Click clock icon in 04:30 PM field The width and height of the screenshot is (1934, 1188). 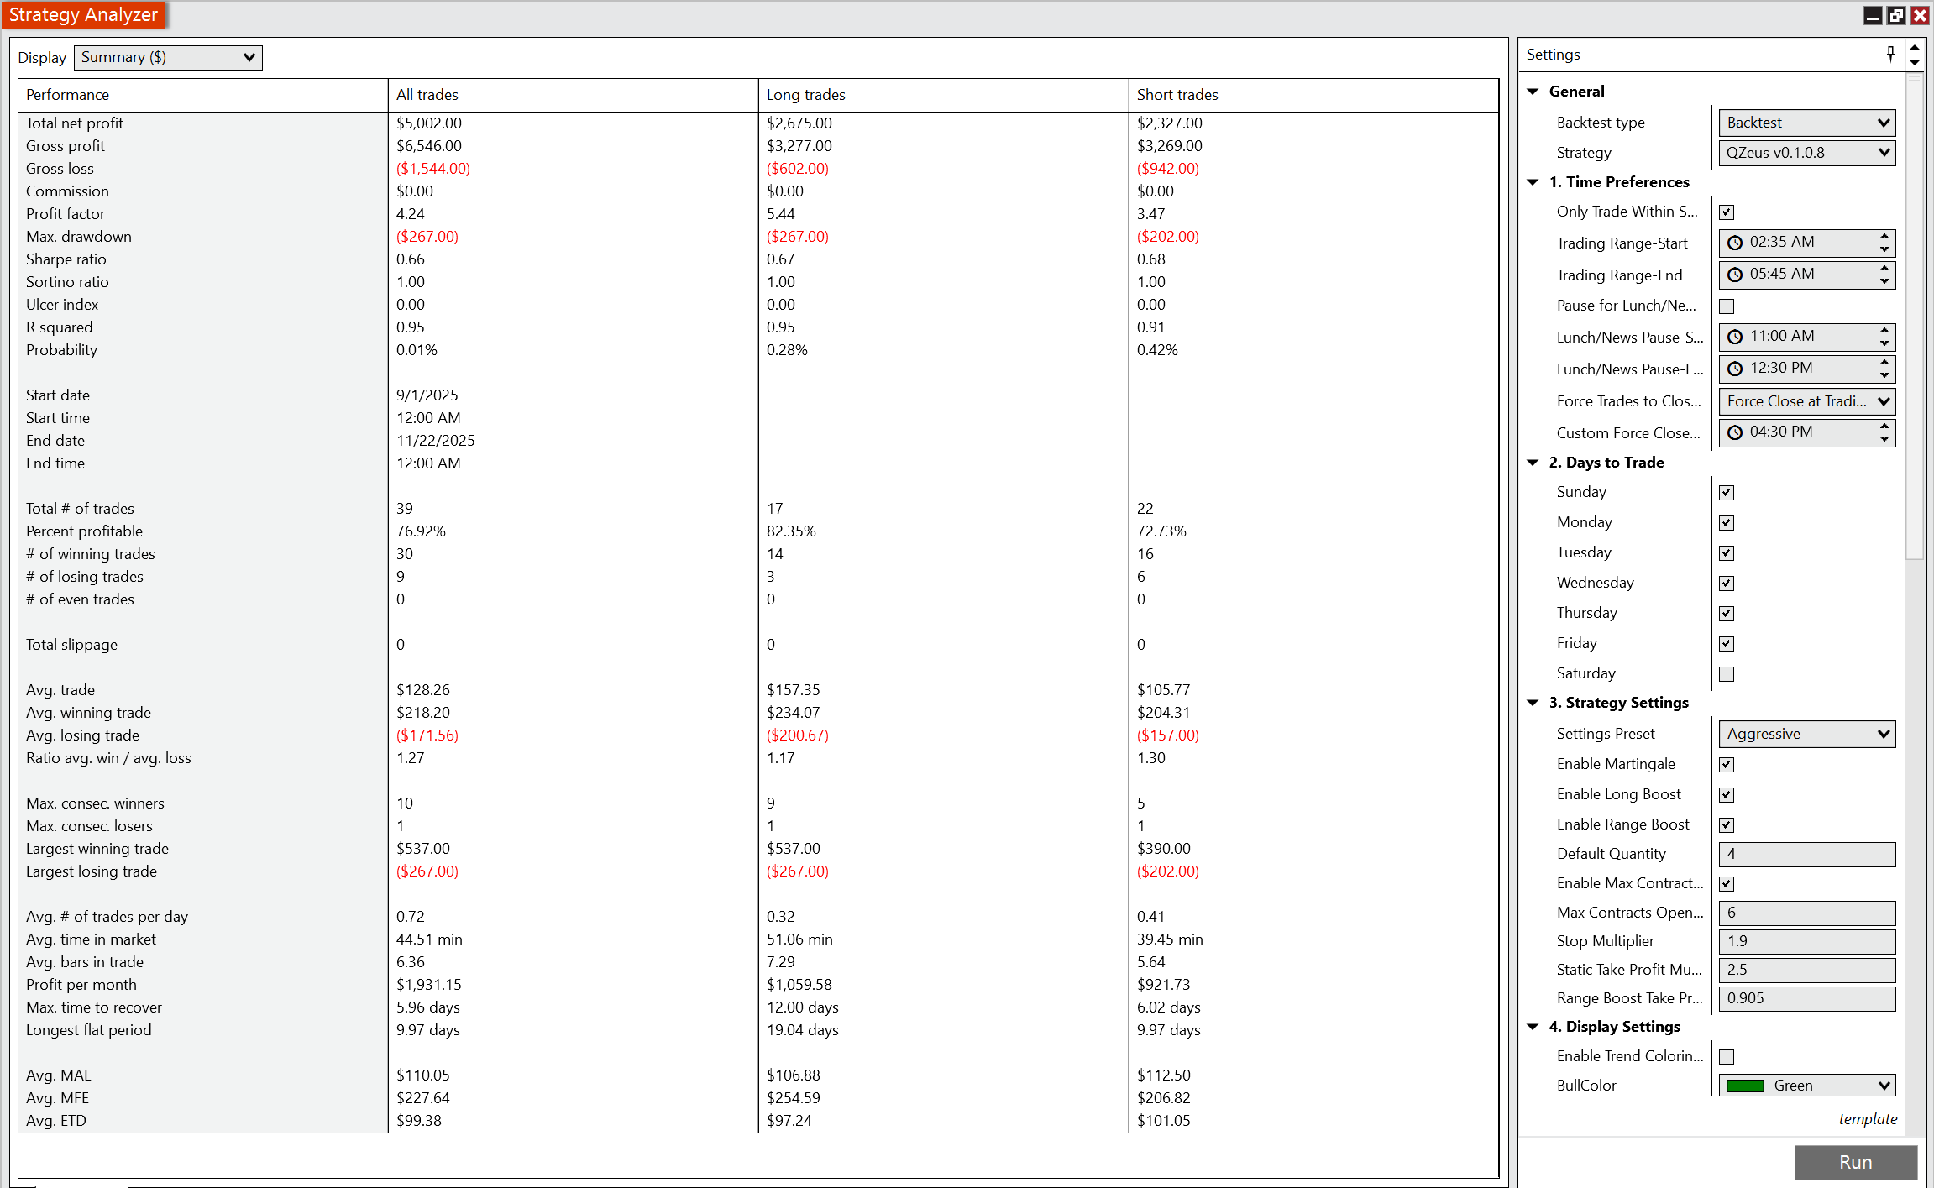1735,432
